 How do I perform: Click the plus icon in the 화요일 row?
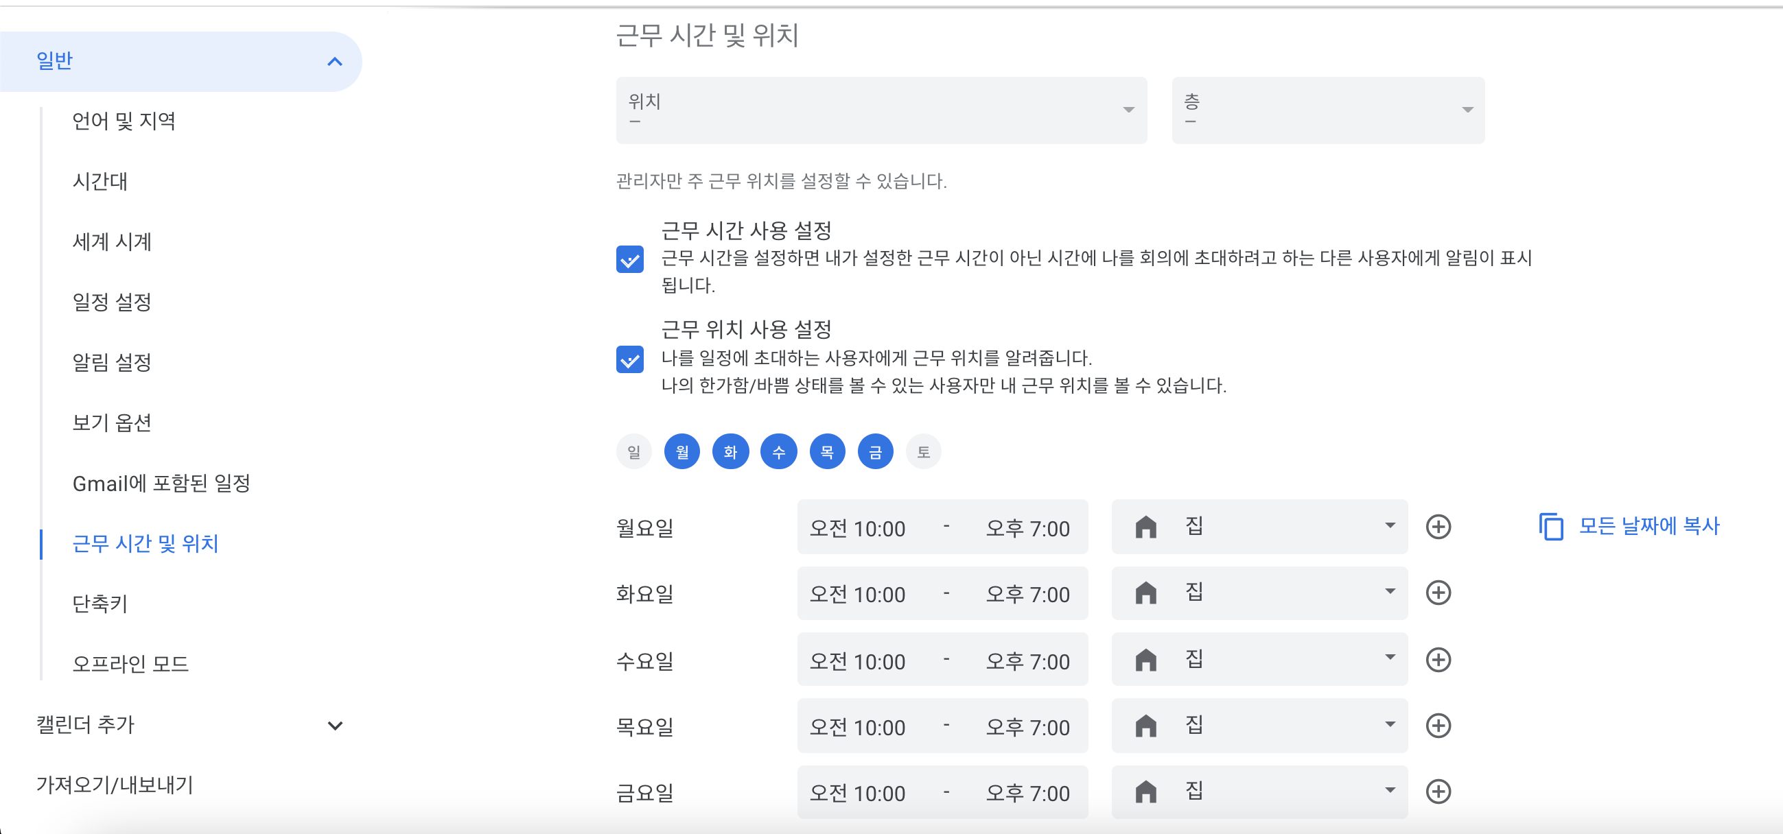click(1438, 593)
